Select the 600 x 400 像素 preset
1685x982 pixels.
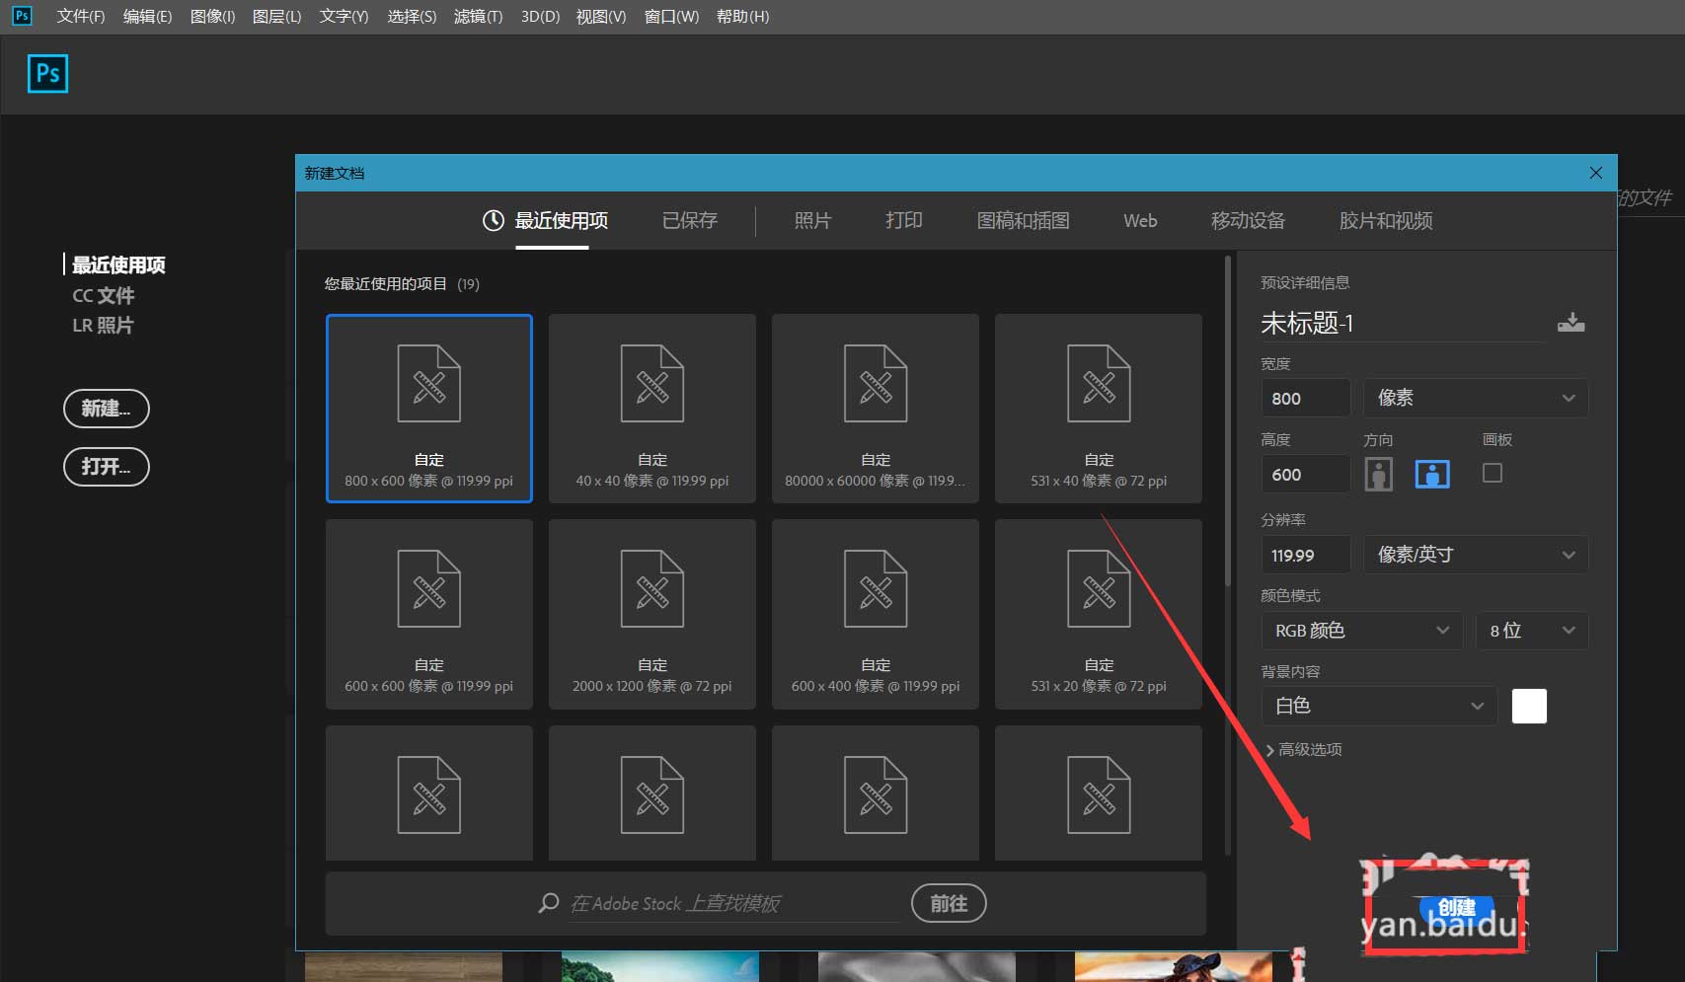click(x=876, y=614)
